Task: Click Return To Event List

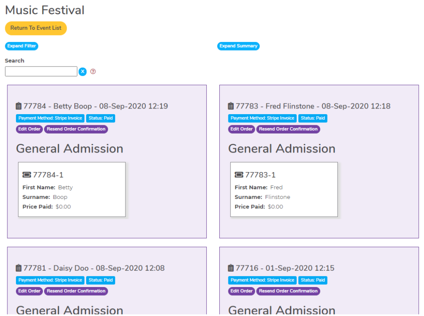Action: pyautogui.click(x=35, y=28)
